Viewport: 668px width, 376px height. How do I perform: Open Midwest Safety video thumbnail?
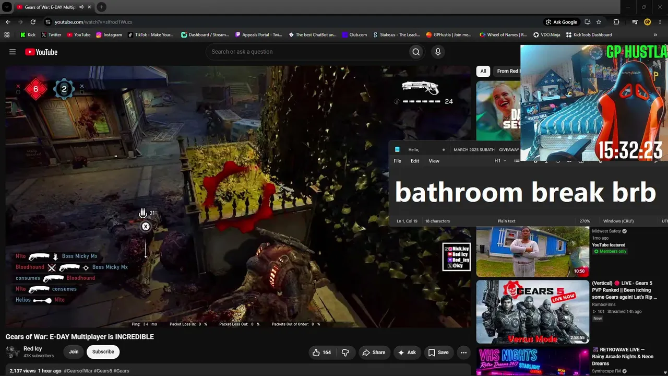pyautogui.click(x=532, y=251)
